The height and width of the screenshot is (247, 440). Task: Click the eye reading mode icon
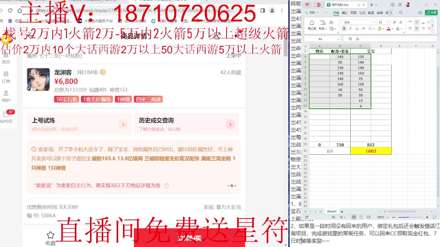(x=333, y=217)
